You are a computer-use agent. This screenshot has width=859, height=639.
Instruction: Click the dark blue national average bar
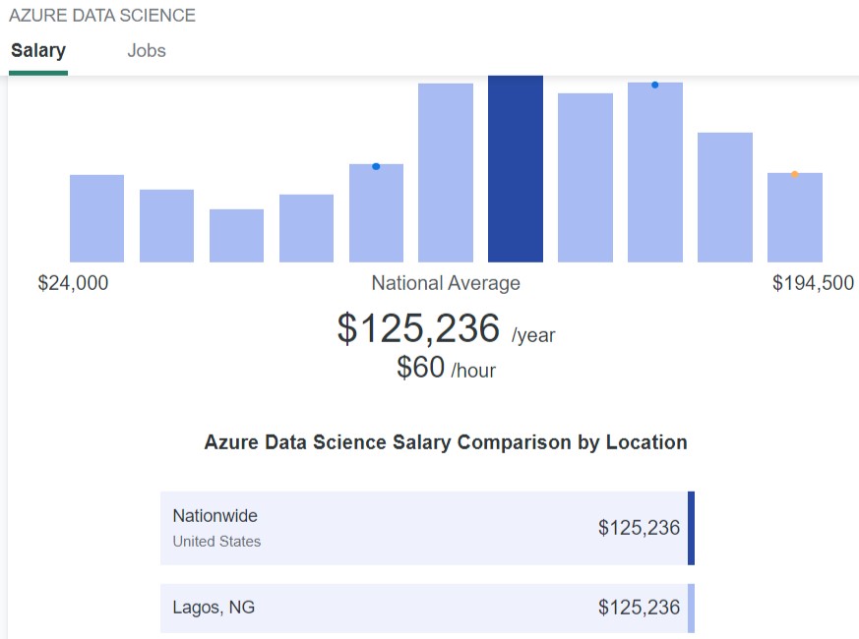516,169
